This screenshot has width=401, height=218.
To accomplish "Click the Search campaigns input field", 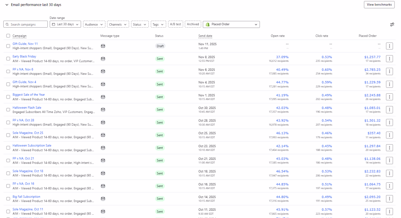I will [26, 24].
